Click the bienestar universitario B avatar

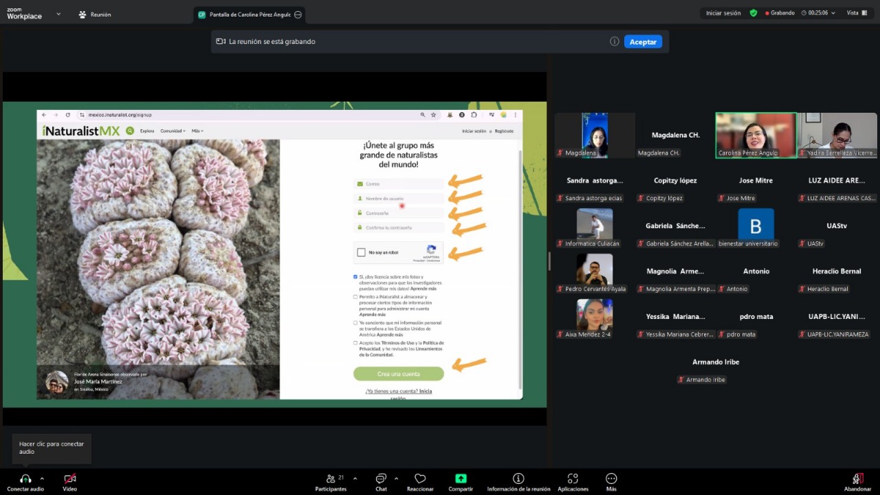click(x=756, y=225)
